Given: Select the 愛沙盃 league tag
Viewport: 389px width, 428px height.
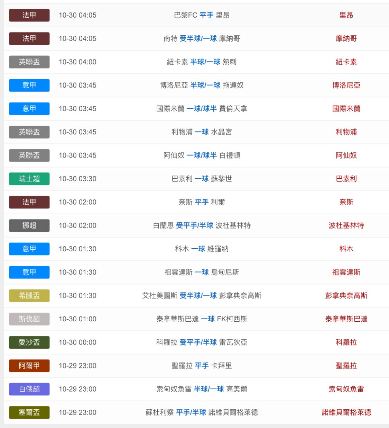Looking at the screenshot, I should tap(29, 342).
